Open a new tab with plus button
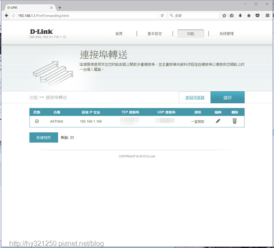The width and height of the screenshot is (274, 248). (60, 8)
